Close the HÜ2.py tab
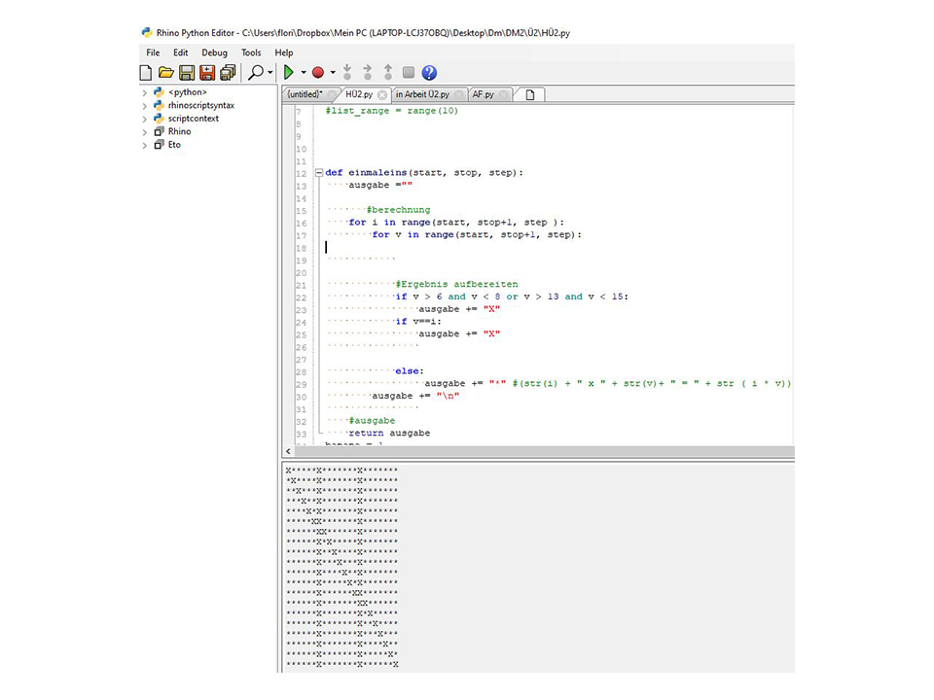The height and width of the screenshot is (700, 934). (x=381, y=94)
